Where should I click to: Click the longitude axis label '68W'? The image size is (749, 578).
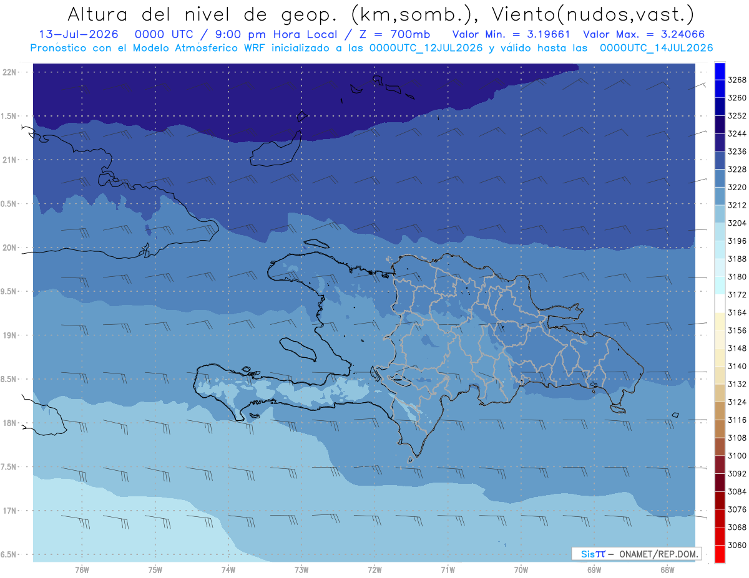[x=667, y=569]
